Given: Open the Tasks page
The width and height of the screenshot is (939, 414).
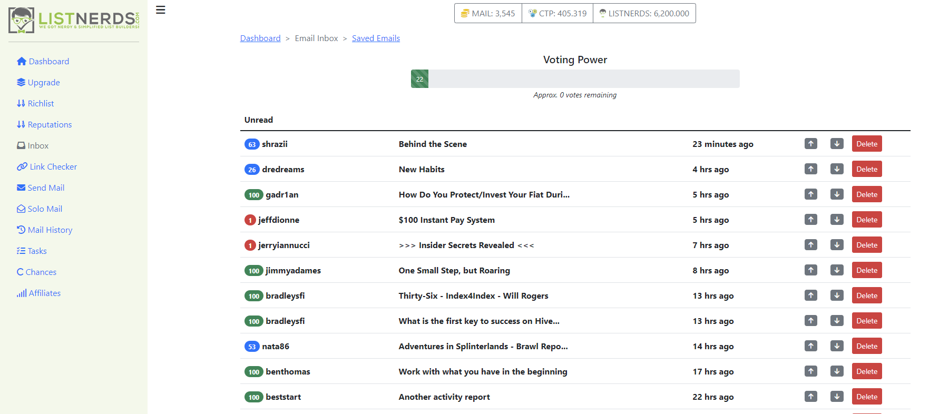Looking at the screenshot, I should pyautogui.click(x=32, y=251).
